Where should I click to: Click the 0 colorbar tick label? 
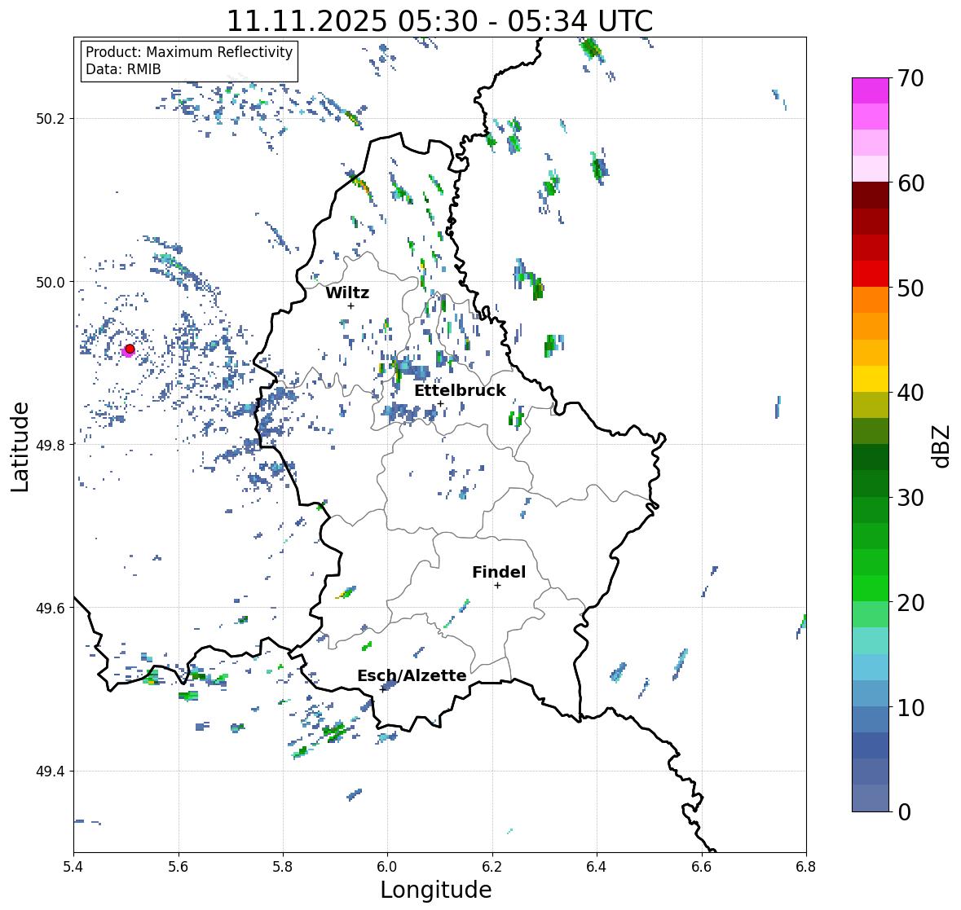[x=904, y=812]
